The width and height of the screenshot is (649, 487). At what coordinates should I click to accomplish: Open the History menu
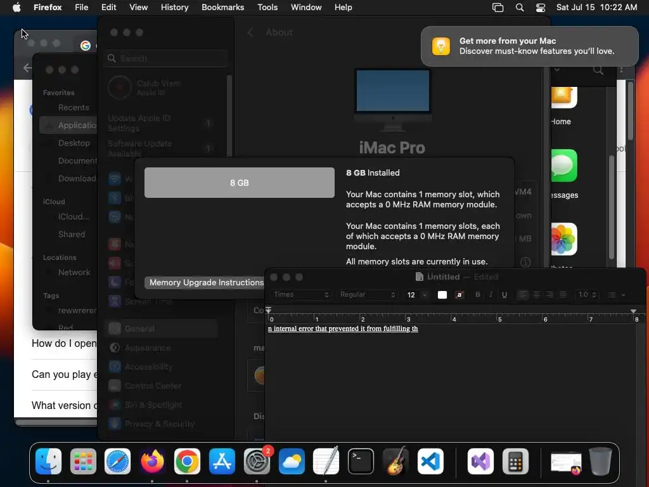click(x=175, y=7)
